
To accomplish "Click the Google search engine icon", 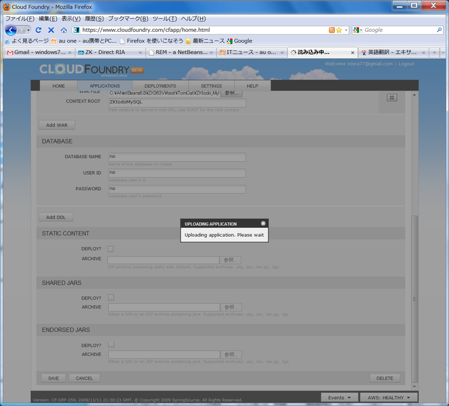I will coord(356,30).
